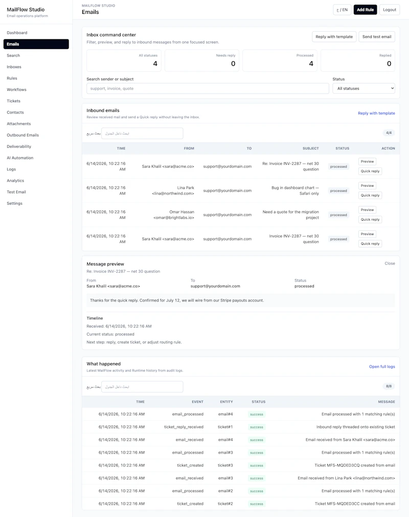Viewport: 409px width, 517px height.
Task: Open Analytics page
Action: (x=15, y=180)
